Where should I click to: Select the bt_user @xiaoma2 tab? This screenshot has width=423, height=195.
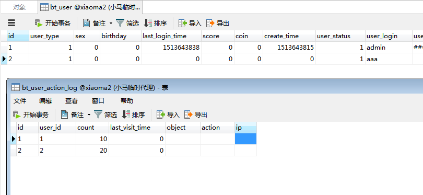click(x=90, y=7)
